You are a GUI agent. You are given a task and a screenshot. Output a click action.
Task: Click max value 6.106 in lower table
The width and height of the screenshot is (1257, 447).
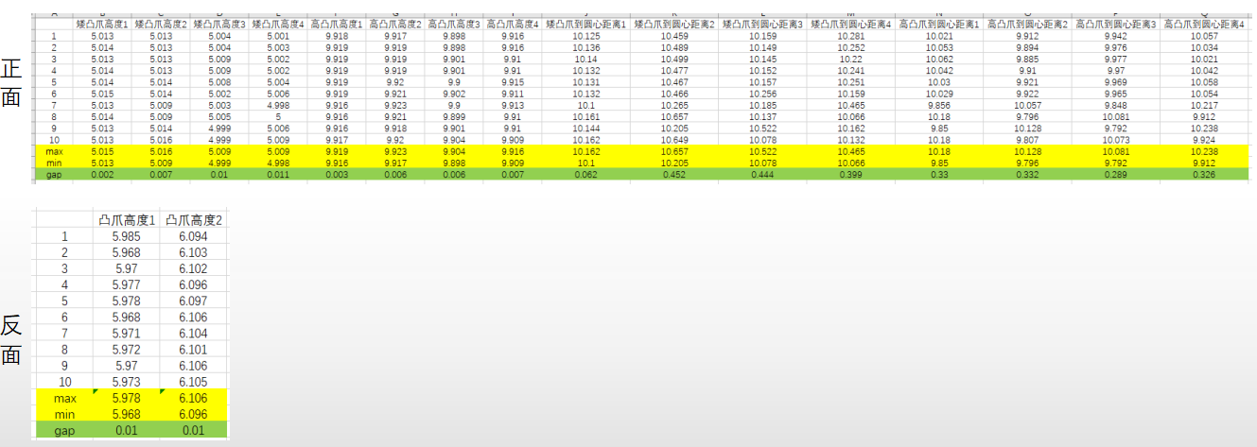pyautogui.click(x=194, y=398)
